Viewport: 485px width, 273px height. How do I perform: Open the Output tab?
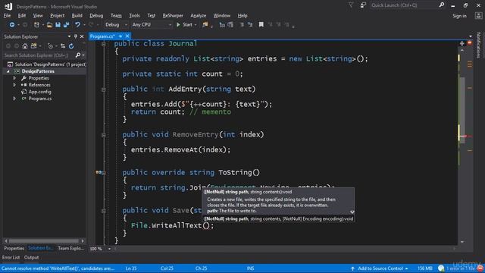click(x=32, y=258)
